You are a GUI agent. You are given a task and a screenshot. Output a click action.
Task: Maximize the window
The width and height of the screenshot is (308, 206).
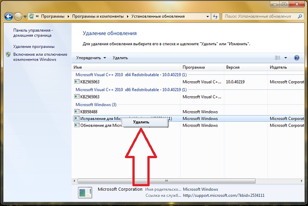point(284,4)
